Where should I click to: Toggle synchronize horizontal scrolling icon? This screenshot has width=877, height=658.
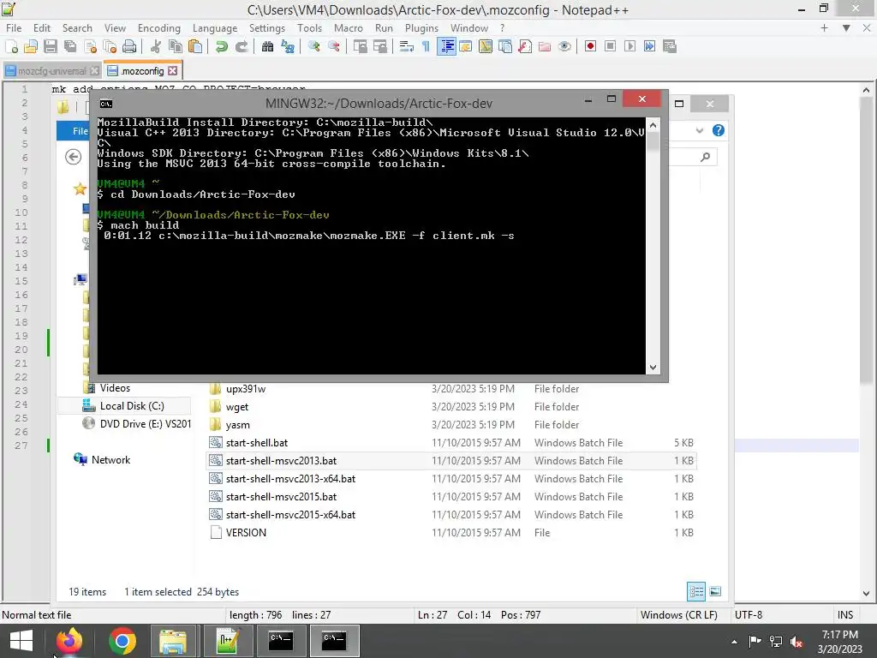[379, 46]
